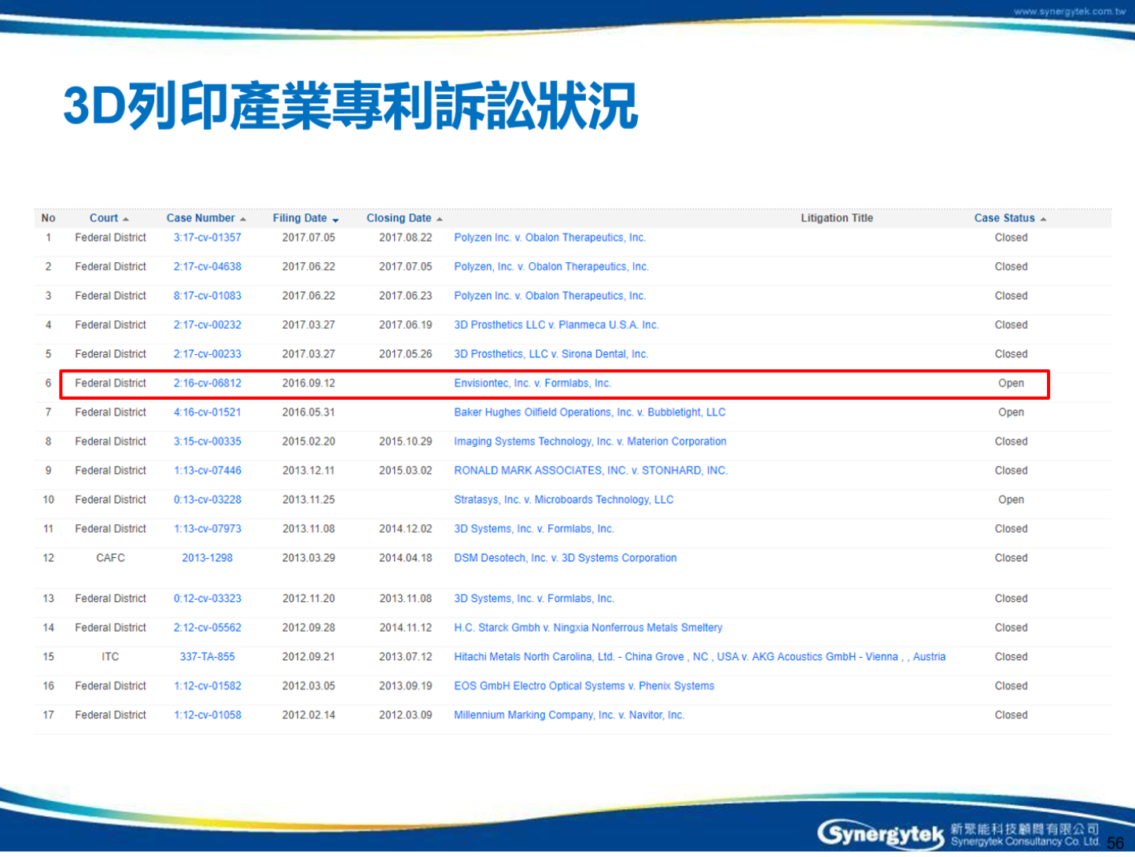Open the Polyzen v. Obalon title in row 1
Image resolution: width=1135 pixels, height=857 pixels.
pos(550,238)
